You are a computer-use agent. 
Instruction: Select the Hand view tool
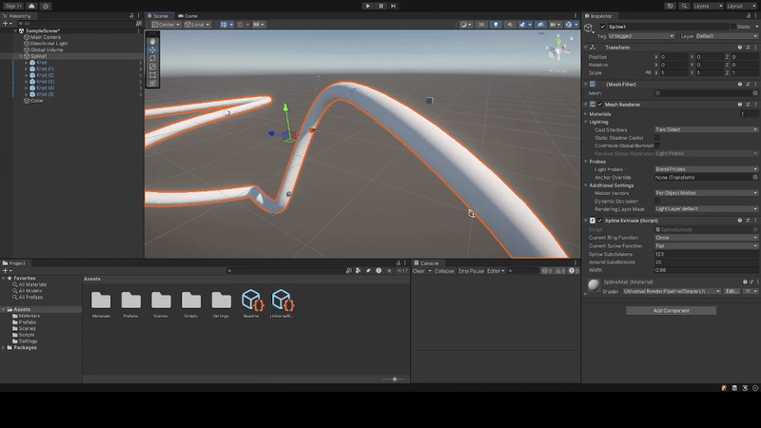tap(152, 41)
